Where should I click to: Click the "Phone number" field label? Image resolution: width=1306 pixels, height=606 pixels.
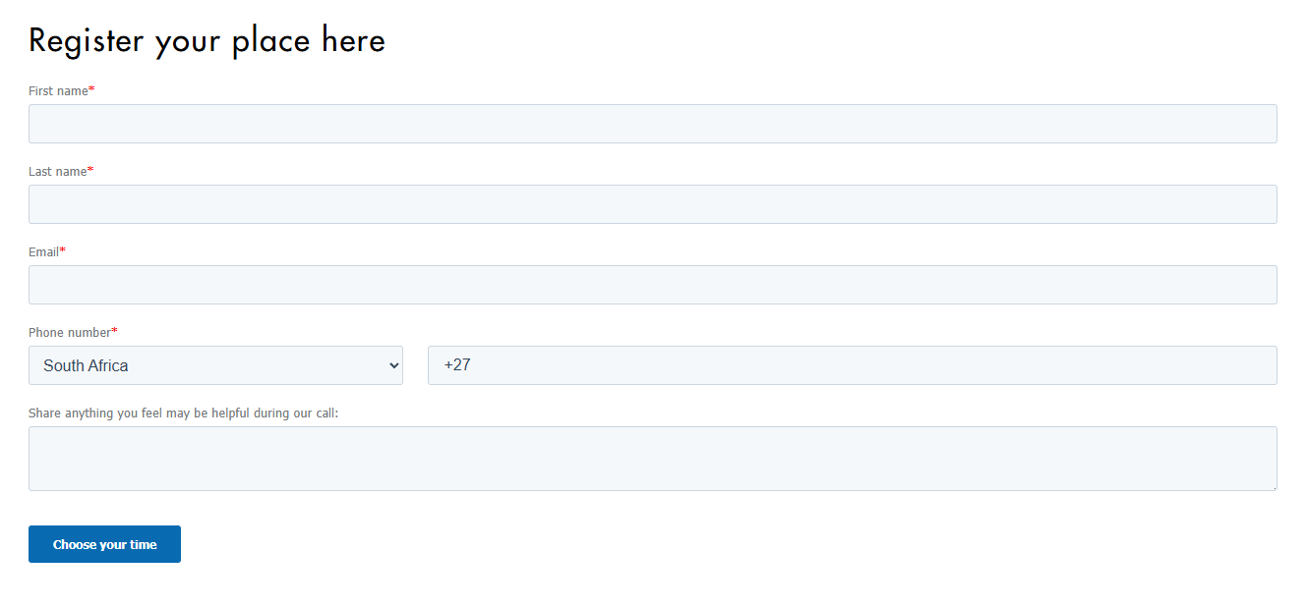point(70,333)
